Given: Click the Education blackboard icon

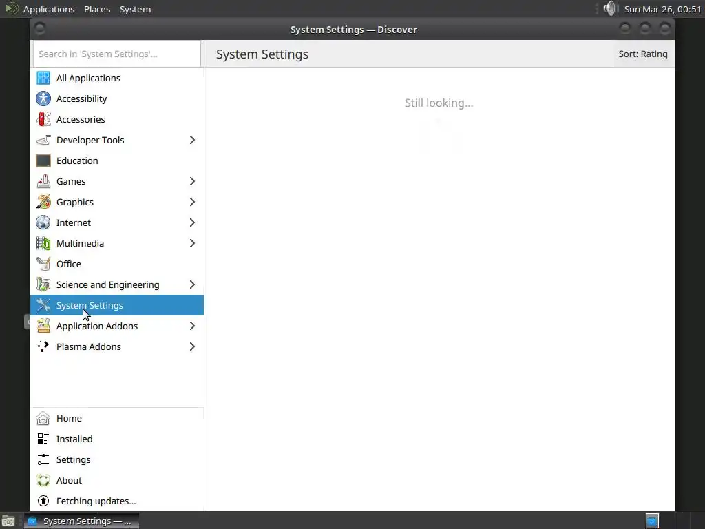Looking at the screenshot, I should [x=43, y=160].
